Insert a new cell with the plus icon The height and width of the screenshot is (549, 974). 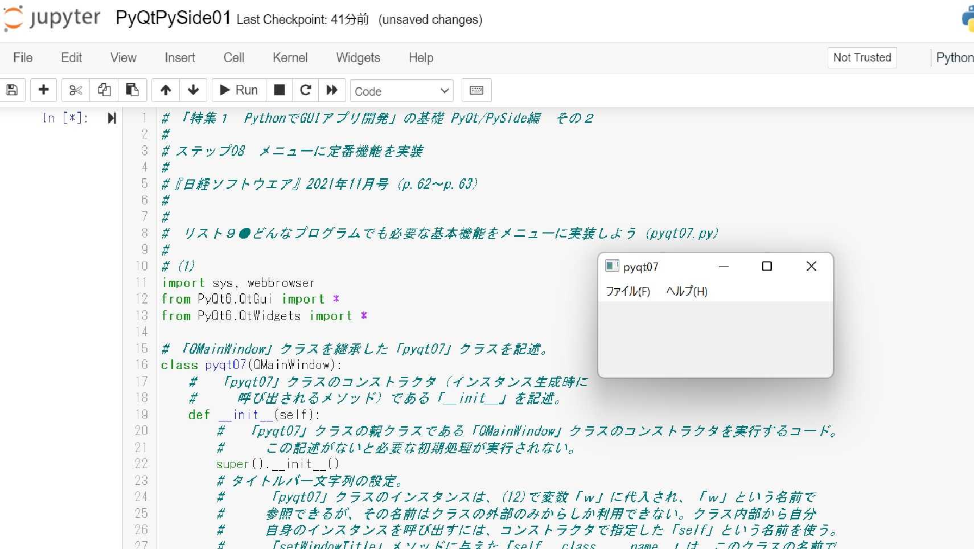[44, 90]
